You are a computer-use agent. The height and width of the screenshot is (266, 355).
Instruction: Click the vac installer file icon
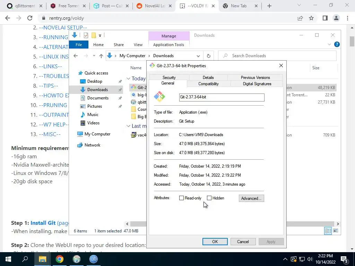[x=133, y=135]
